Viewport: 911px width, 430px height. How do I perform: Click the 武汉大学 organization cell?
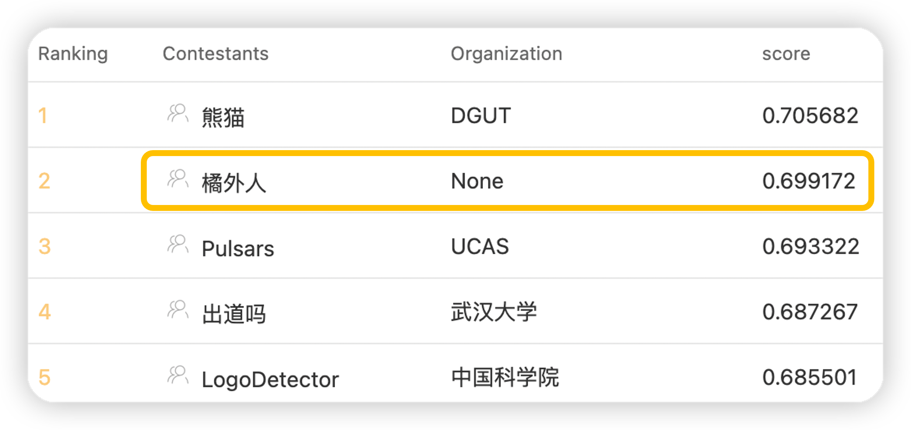494,312
